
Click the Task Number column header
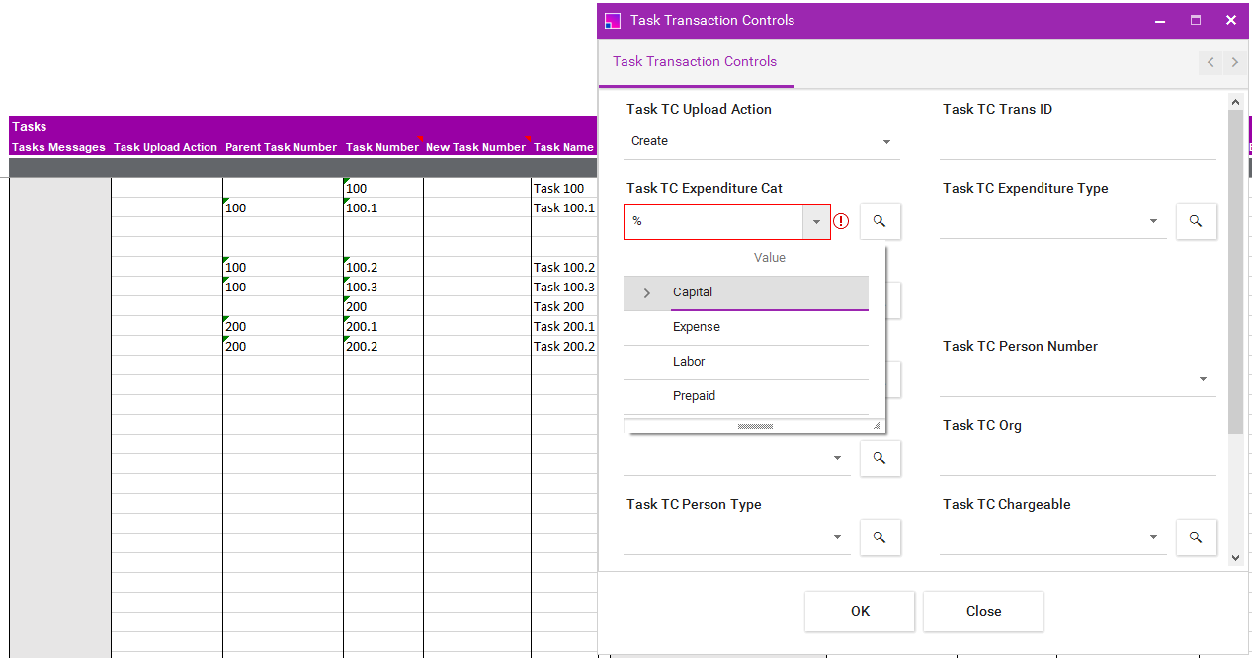(x=382, y=147)
